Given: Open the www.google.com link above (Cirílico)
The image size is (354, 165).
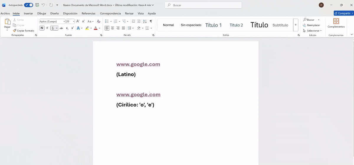Looking at the screenshot, I should (138, 95).
